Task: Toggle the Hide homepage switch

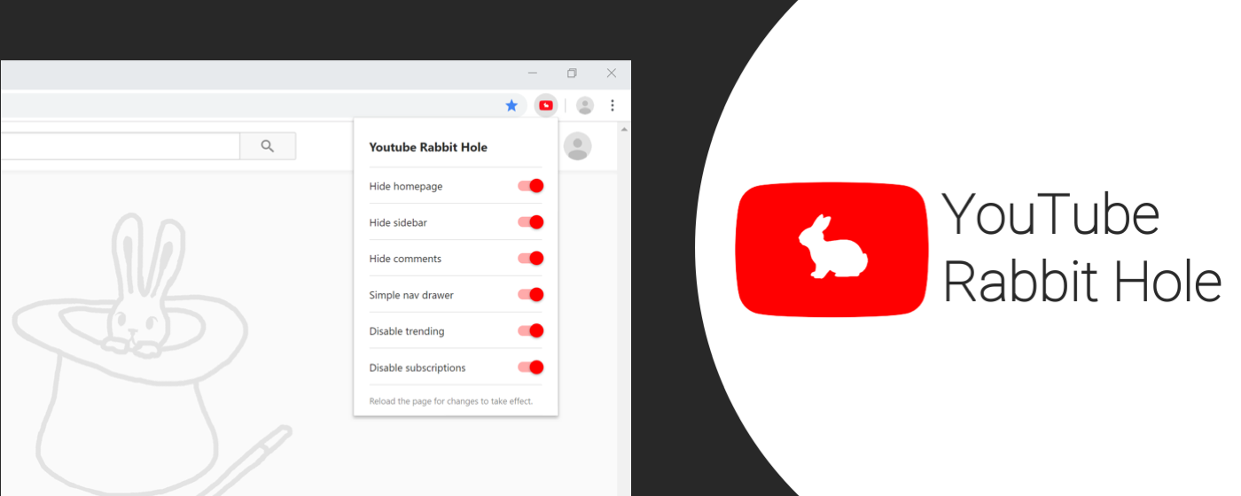Action: (530, 186)
